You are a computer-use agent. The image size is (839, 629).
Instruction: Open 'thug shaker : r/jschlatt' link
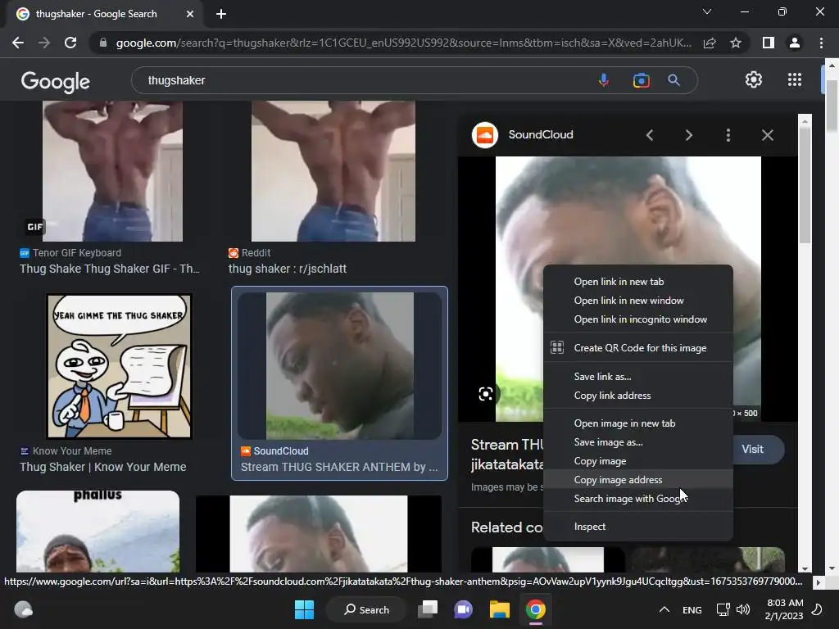(288, 269)
